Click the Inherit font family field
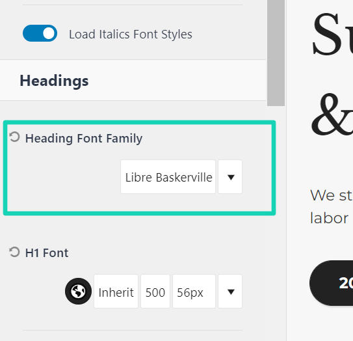Image resolution: width=353 pixels, height=341 pixels. (x=116, y=292)
